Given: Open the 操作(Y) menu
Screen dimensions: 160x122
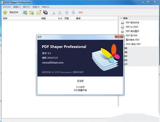Looking at the screenshot, I should [26, 7].
